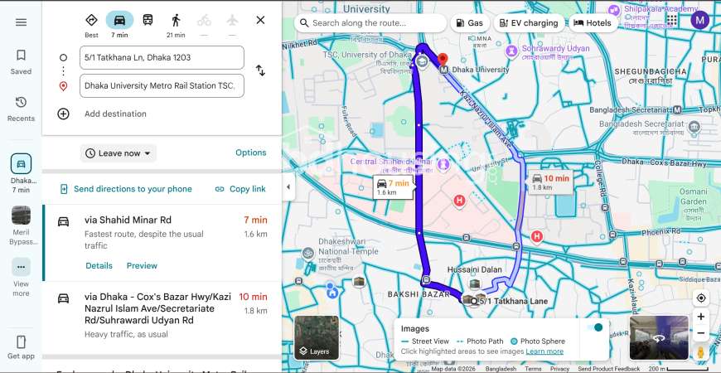The width and height of the screenshot is (721, 373).
Task: Search Gas along the route
Action: point(470,23)
